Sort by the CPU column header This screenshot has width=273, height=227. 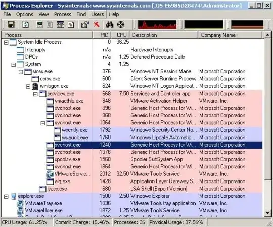pos(120,35)
